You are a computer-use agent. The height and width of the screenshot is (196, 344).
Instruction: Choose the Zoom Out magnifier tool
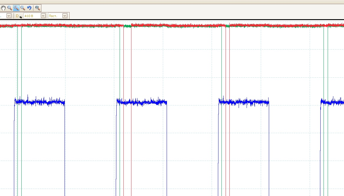pyautogui.click(x=23, y=8)
